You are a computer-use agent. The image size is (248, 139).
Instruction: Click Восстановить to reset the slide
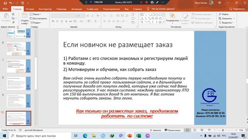click(38, 19)
